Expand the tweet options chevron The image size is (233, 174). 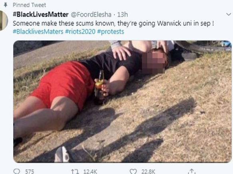tap(229, 14)
